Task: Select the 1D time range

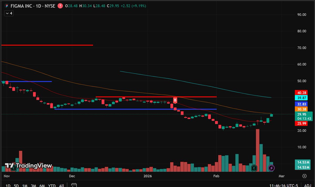Action: [8, 186]
